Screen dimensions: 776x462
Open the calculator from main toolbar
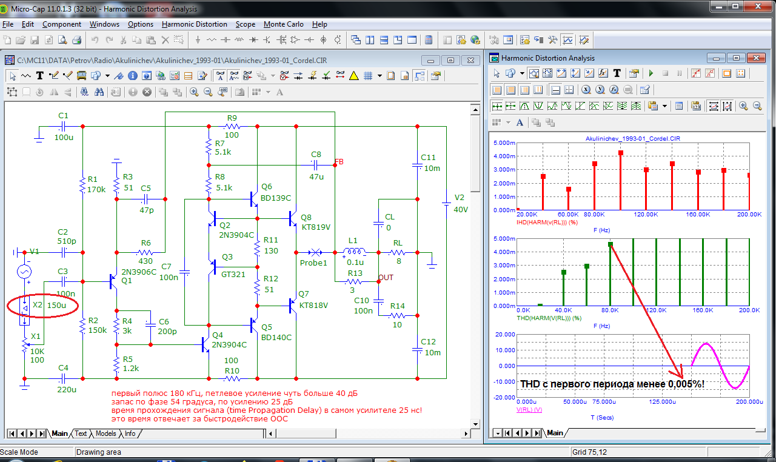coord(429,40)
